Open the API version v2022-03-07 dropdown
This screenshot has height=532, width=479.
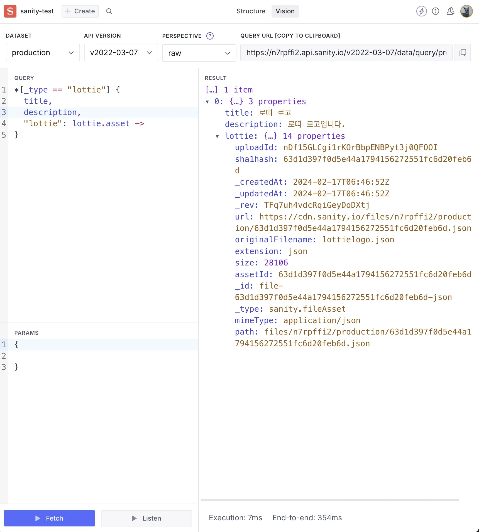tap(121, 52)
